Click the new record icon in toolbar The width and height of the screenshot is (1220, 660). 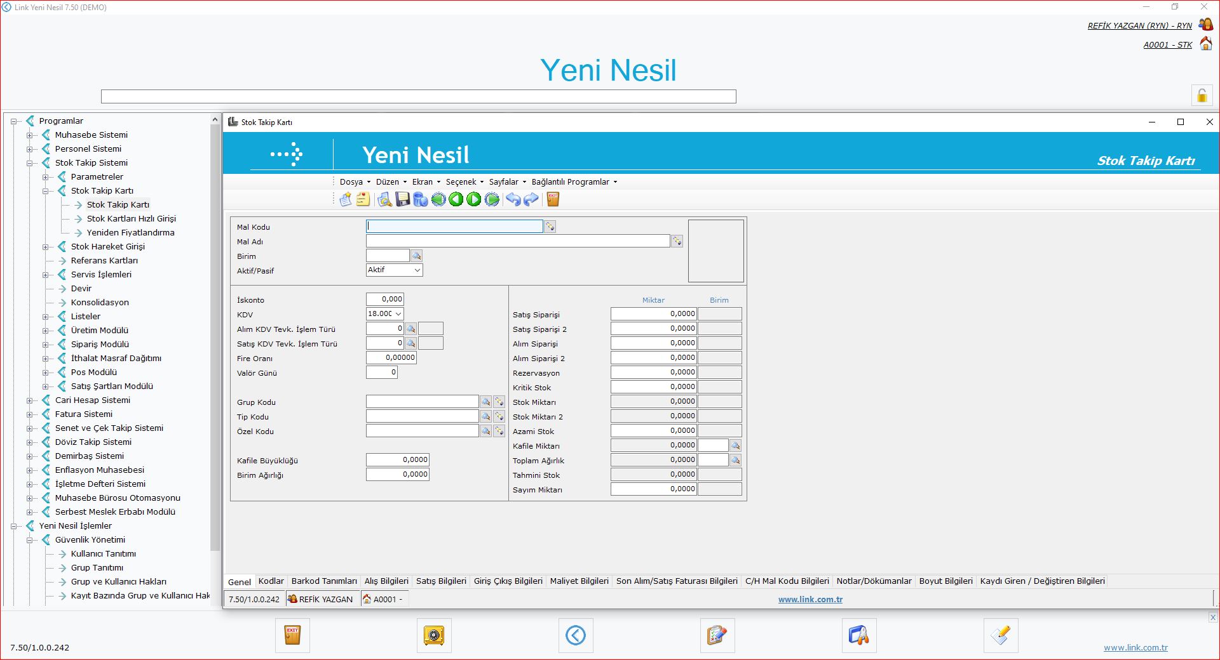(346, 200)
